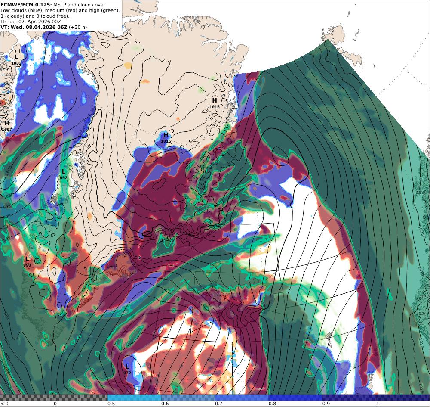Click the L 972 low pressure center
Viewport: 430px width, 407px height.
(127, 370)
